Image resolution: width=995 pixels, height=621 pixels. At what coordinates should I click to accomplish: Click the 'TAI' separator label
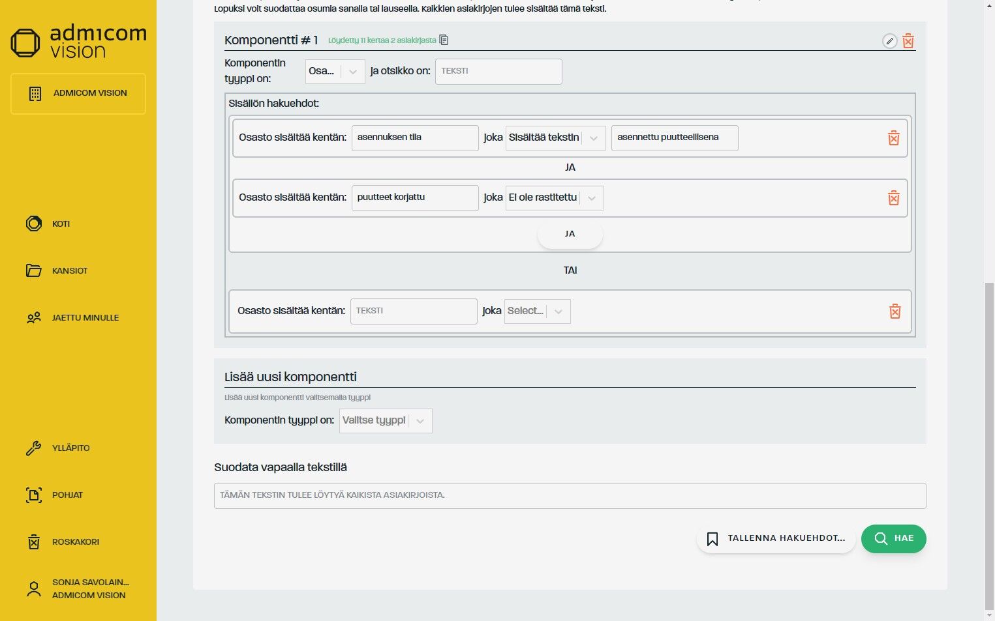570,270
